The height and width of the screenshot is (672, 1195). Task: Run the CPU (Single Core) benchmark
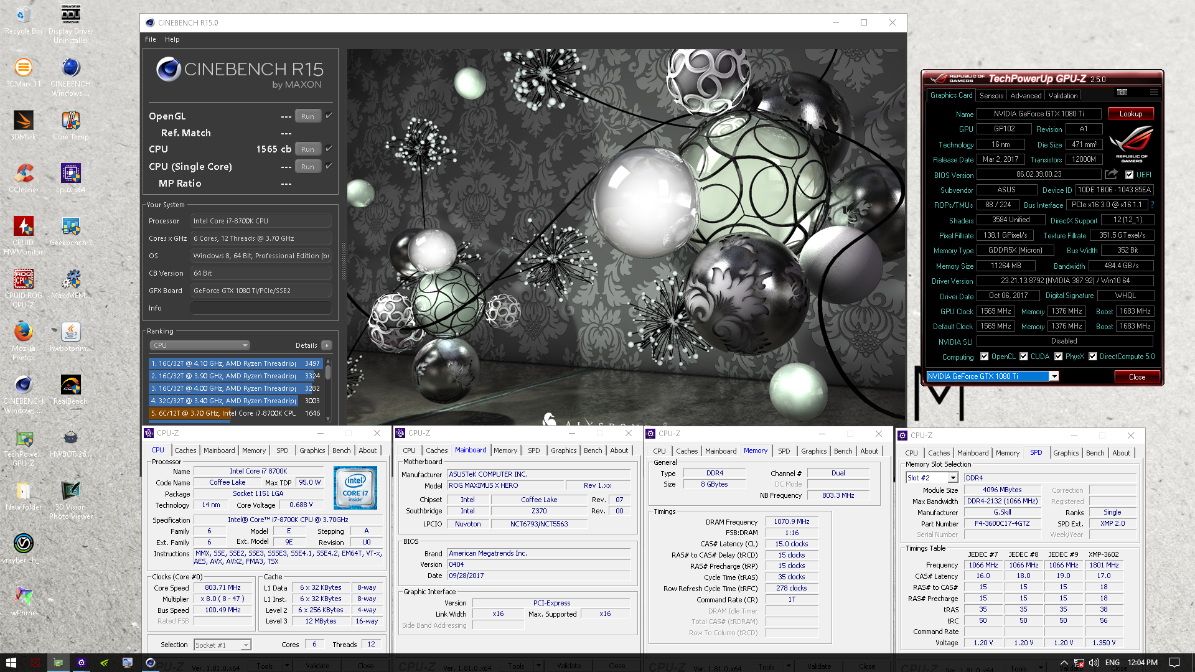(307, 167)
